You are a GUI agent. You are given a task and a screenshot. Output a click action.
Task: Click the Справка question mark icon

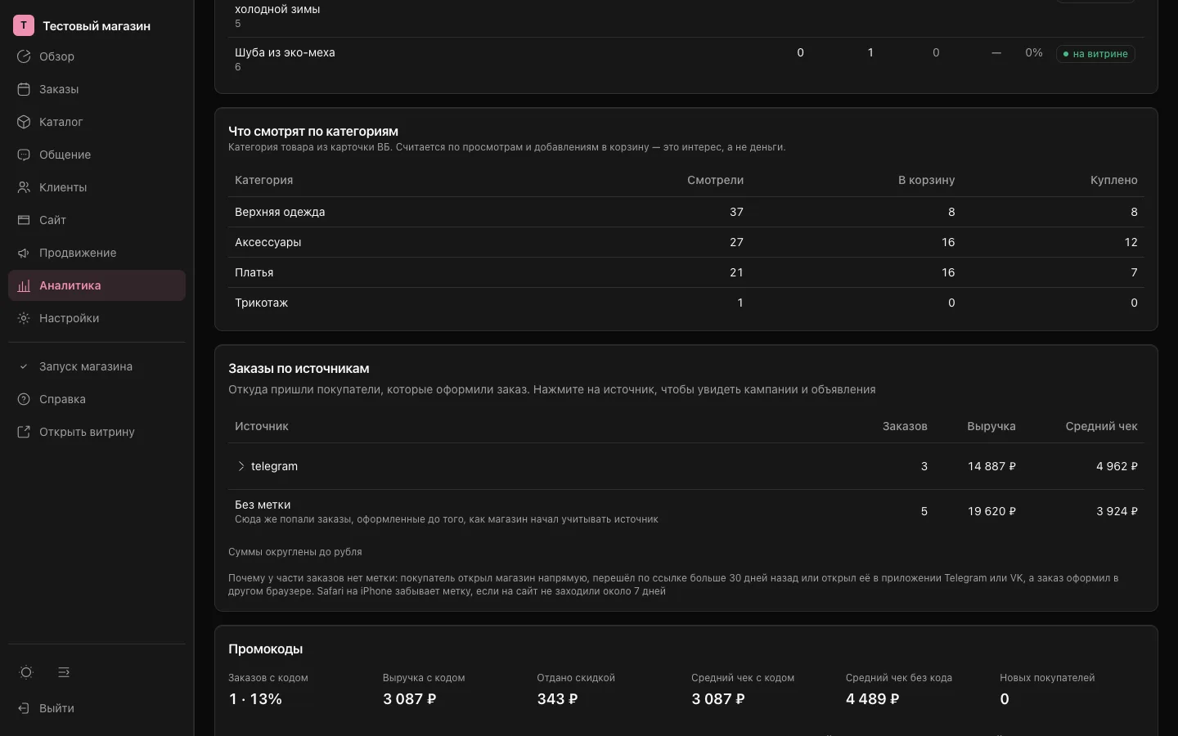(24, 399)
